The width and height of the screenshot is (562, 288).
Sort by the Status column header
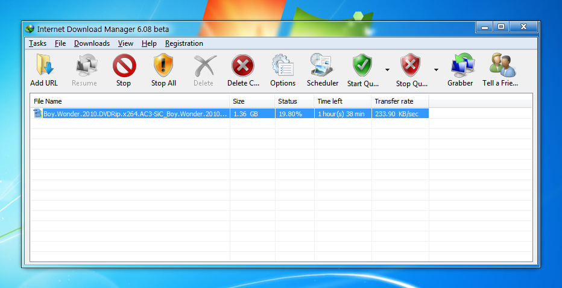[x=295, y=101]
